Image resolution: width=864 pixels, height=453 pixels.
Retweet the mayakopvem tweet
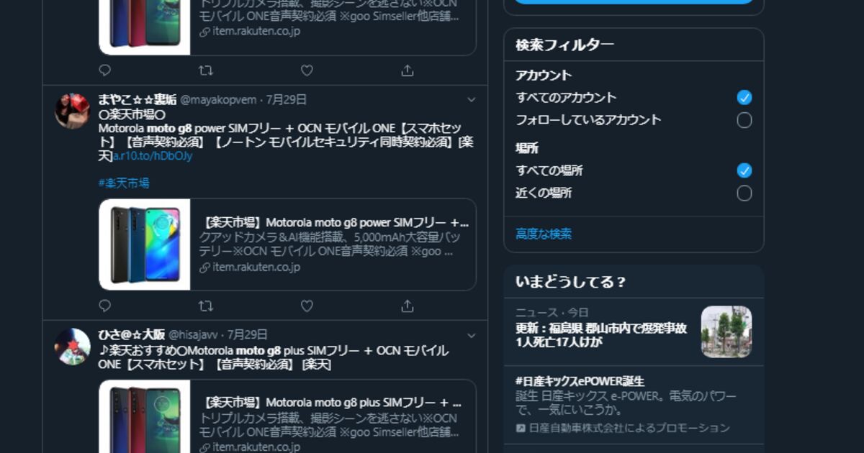(206, 306)
